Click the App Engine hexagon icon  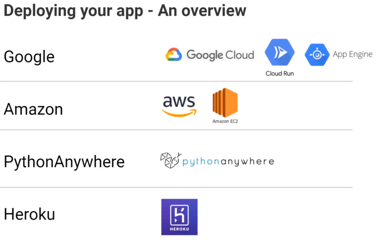[x=317, y=54]
